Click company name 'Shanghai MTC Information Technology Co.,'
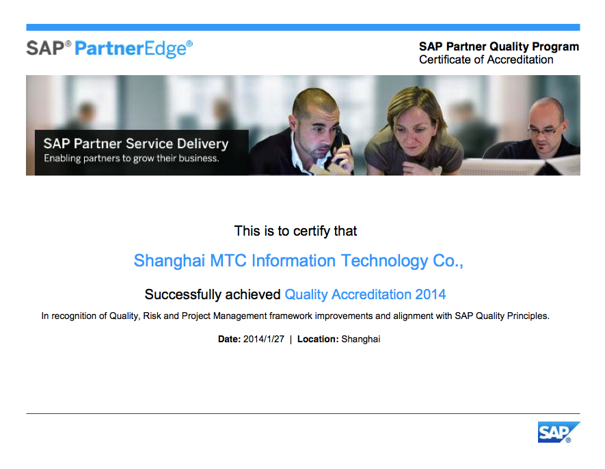This screenshot has width=605, height=470. click(x=298, y=261)
